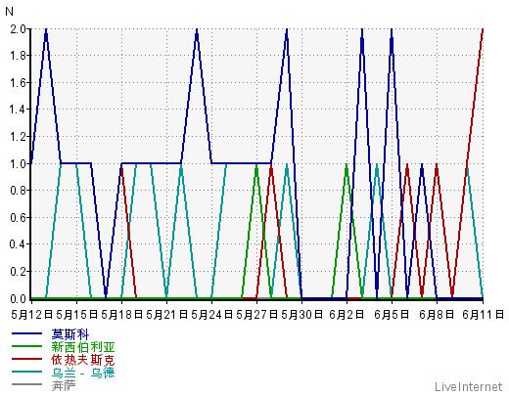The height and width of the screenshot is (396, 509).
Task: Click the 5月27日 date axis label
Action: tap(256, 315)
